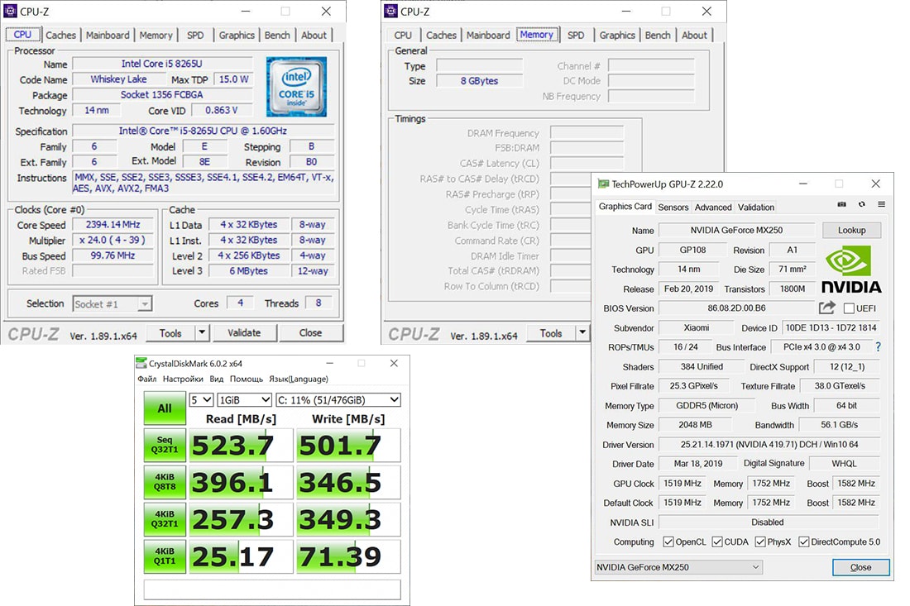
Task: Click the right CPU-Z Memory window title icon
Action: click(x=391, y=11)
